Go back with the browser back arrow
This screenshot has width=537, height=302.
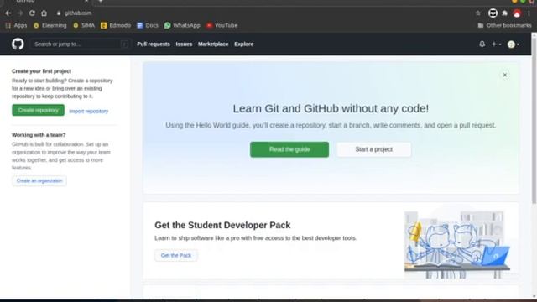8,13
